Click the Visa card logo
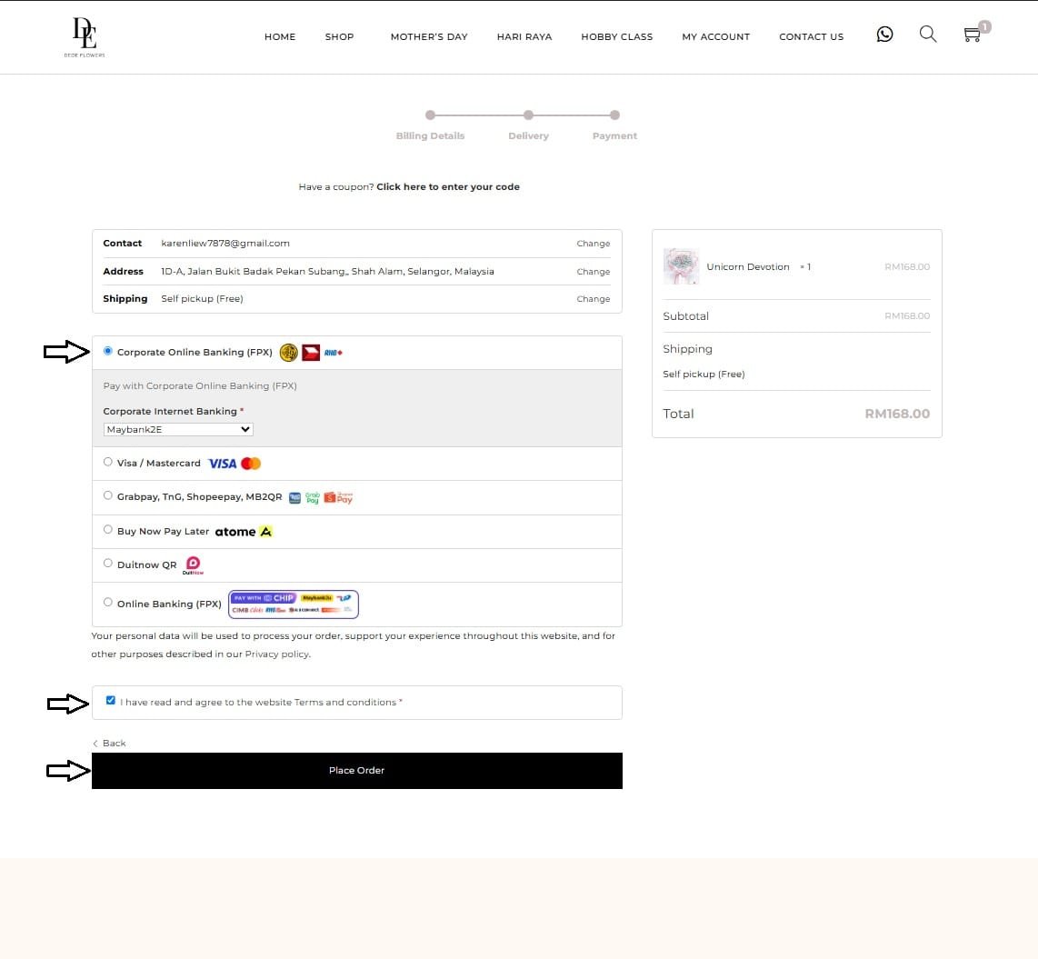This screenshot has height=959, width=1038. 222,464
